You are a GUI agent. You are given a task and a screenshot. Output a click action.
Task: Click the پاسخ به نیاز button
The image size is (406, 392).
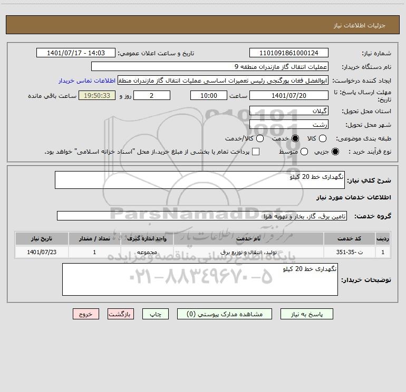tap(306, 314)
